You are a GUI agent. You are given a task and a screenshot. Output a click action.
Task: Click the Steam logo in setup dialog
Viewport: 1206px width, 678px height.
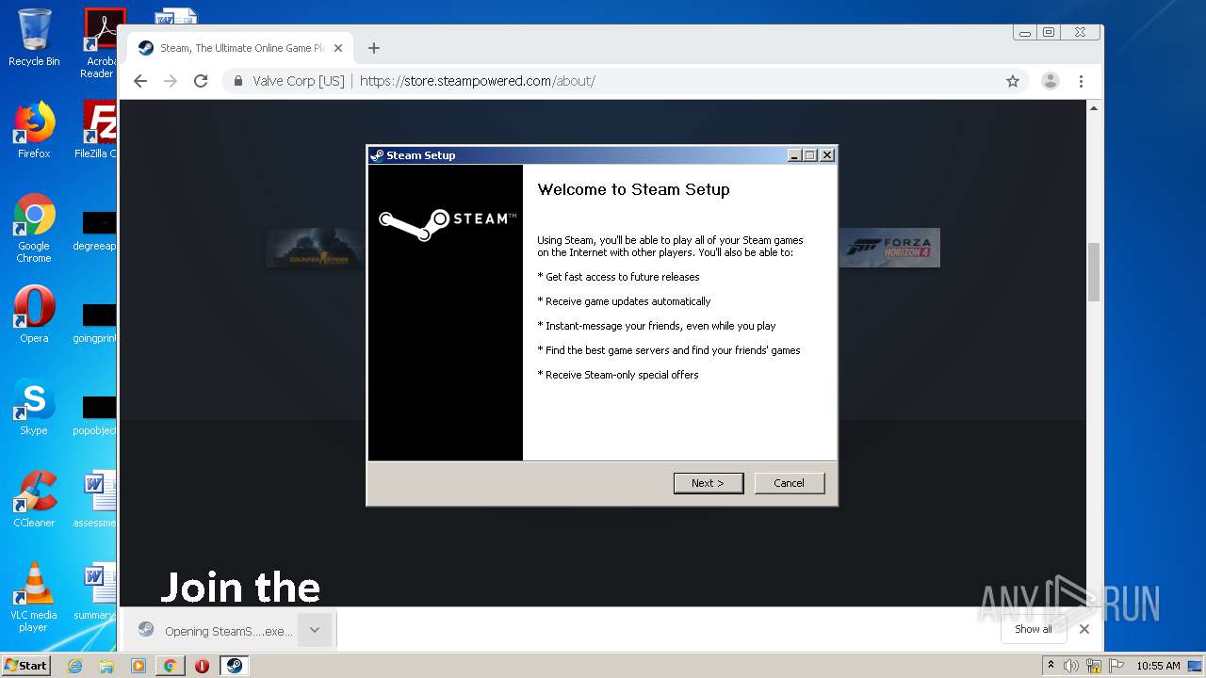click(447, 223)
